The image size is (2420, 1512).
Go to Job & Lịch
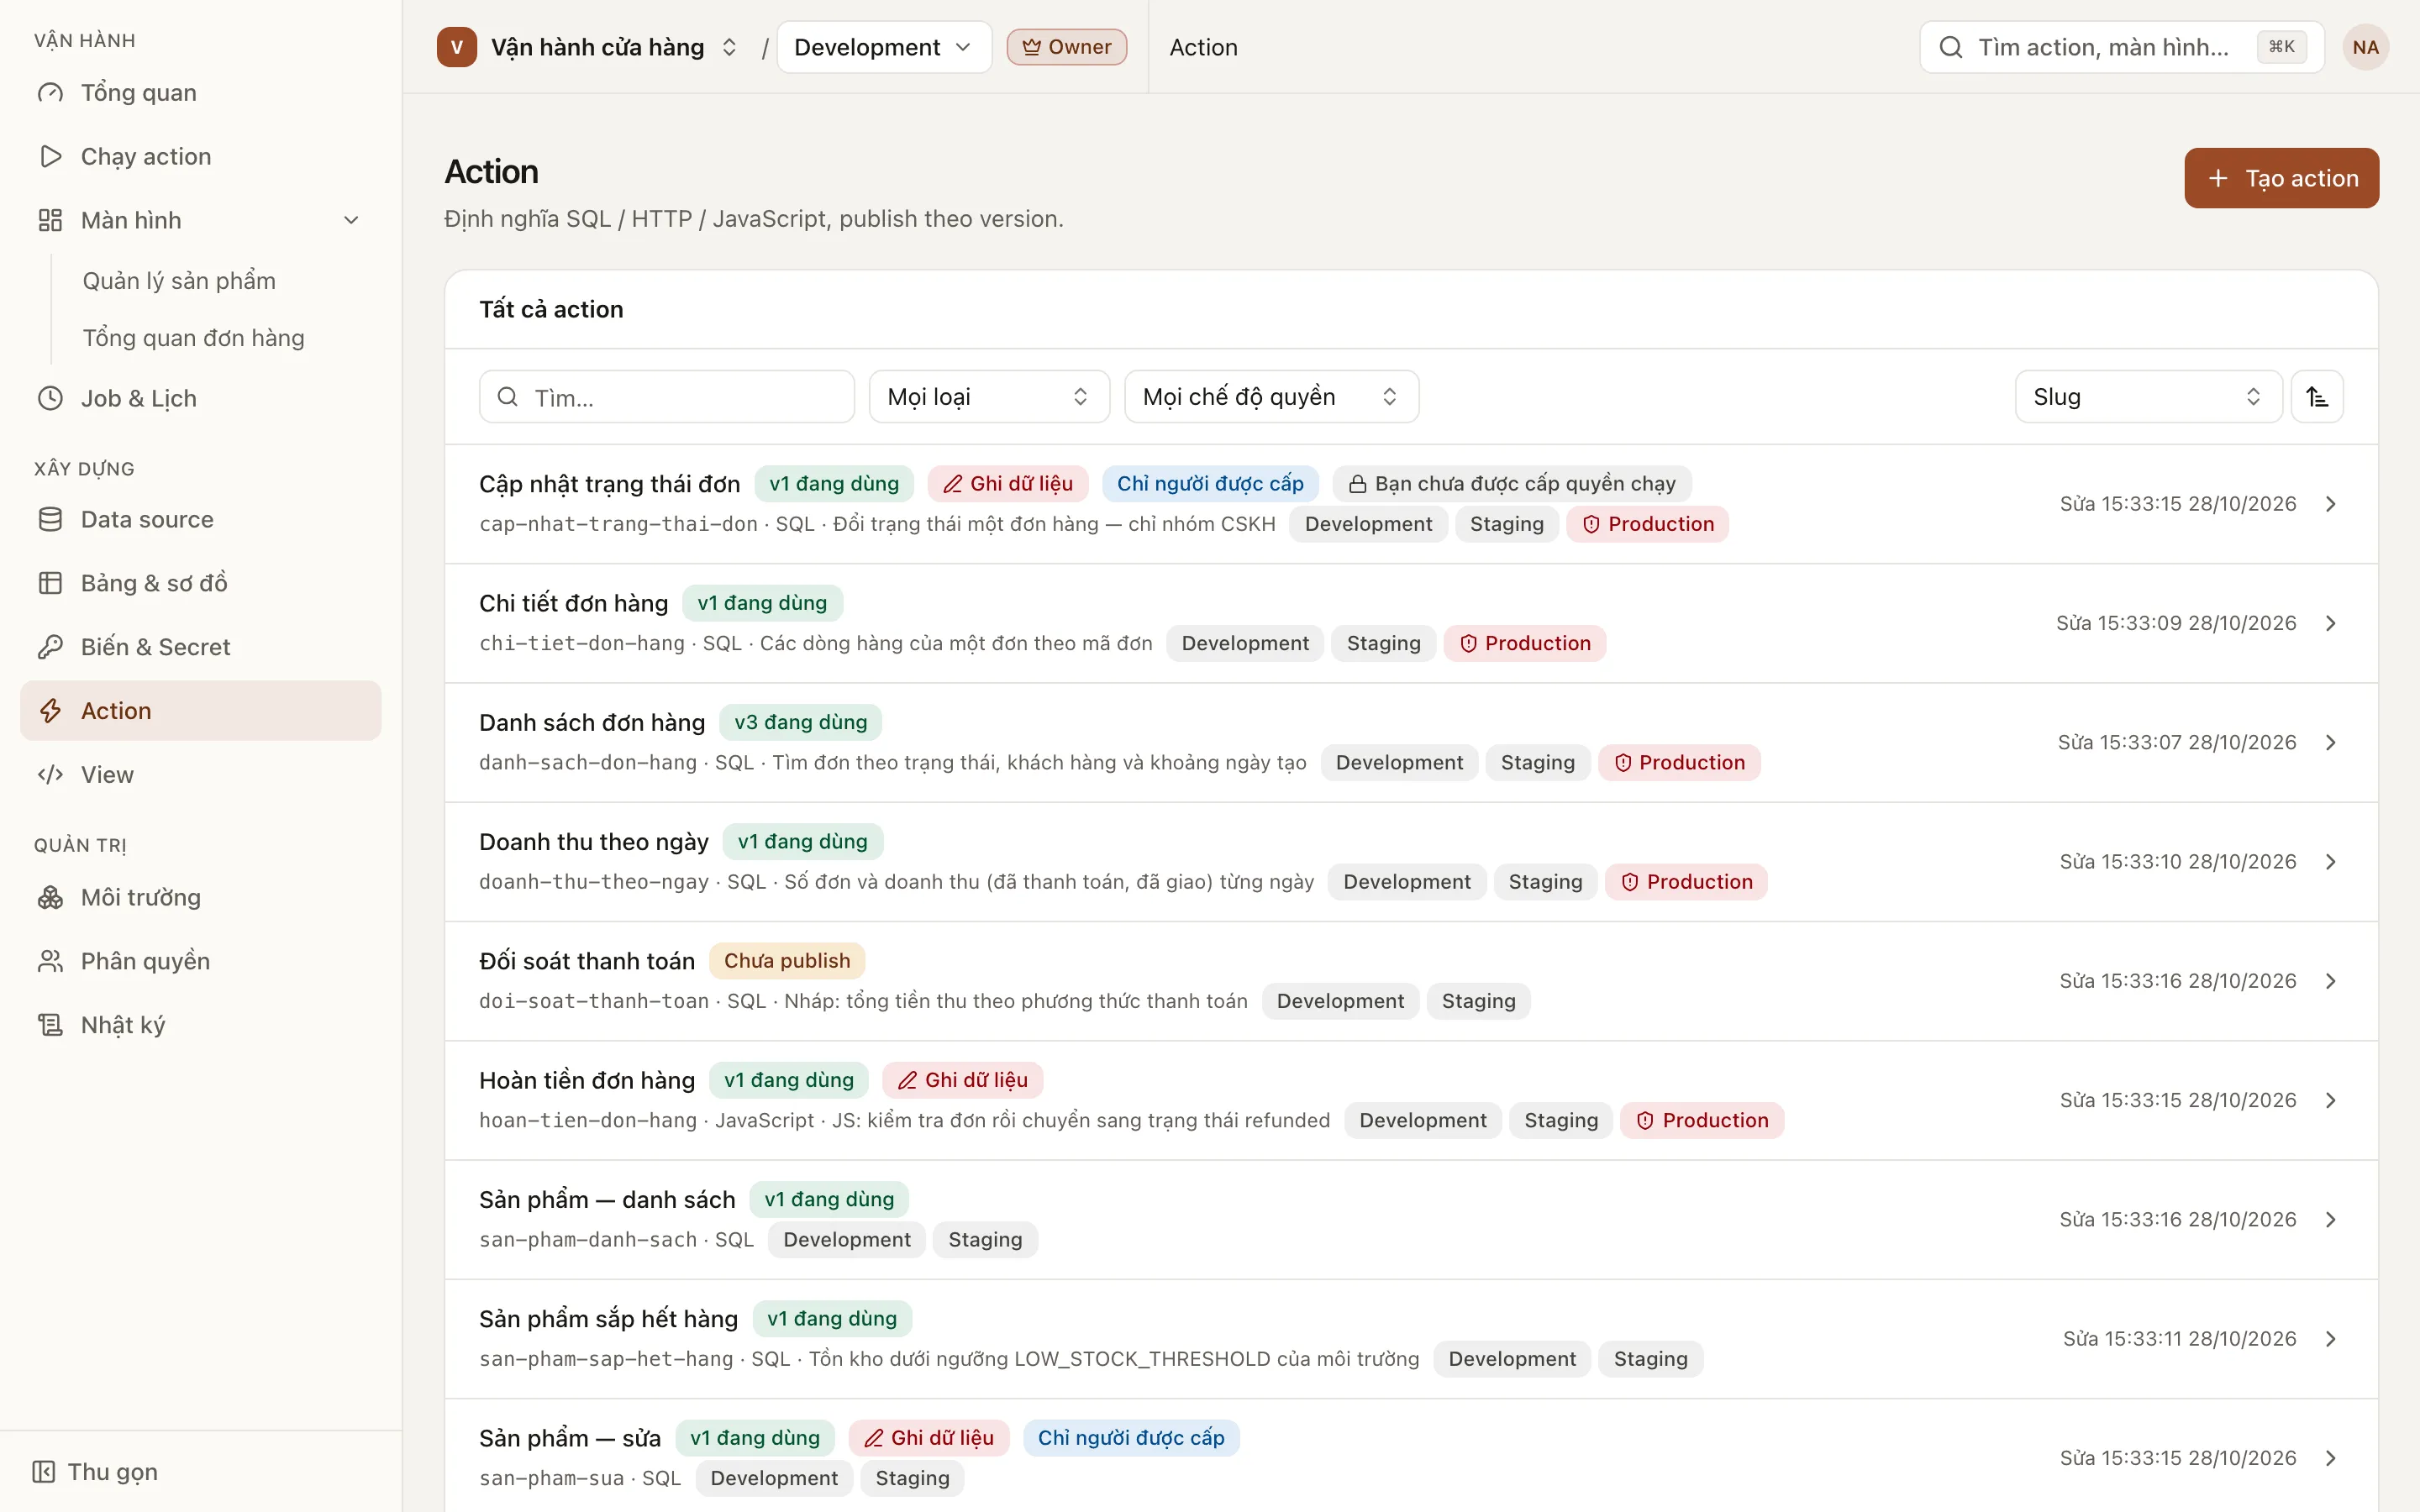click(200, 399)
